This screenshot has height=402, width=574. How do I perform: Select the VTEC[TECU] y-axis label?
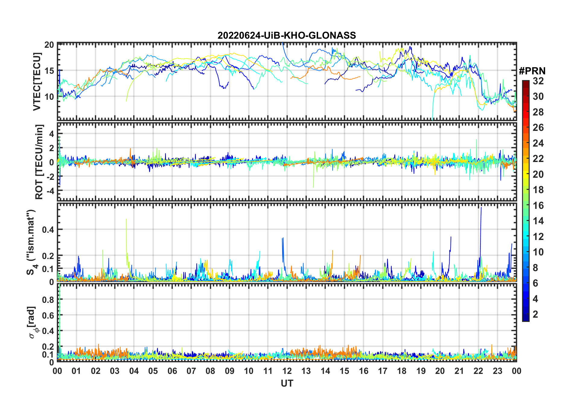pyautogui.click(x=37, y=82)
